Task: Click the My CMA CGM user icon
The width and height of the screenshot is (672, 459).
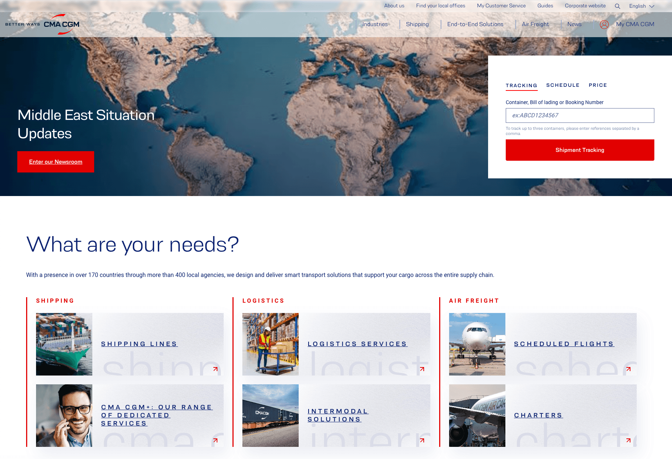Action: 604,24
